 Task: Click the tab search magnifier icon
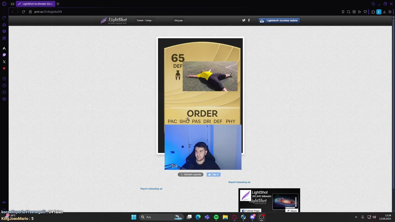(x=373, y=4)
